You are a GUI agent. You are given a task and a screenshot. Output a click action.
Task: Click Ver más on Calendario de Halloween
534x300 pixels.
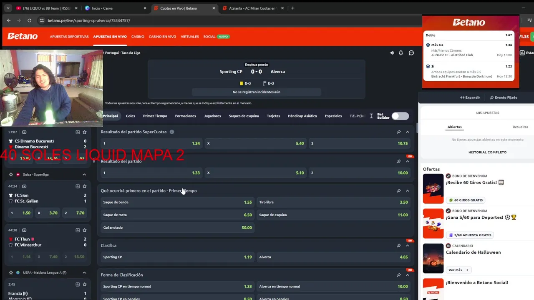point(458,270)
